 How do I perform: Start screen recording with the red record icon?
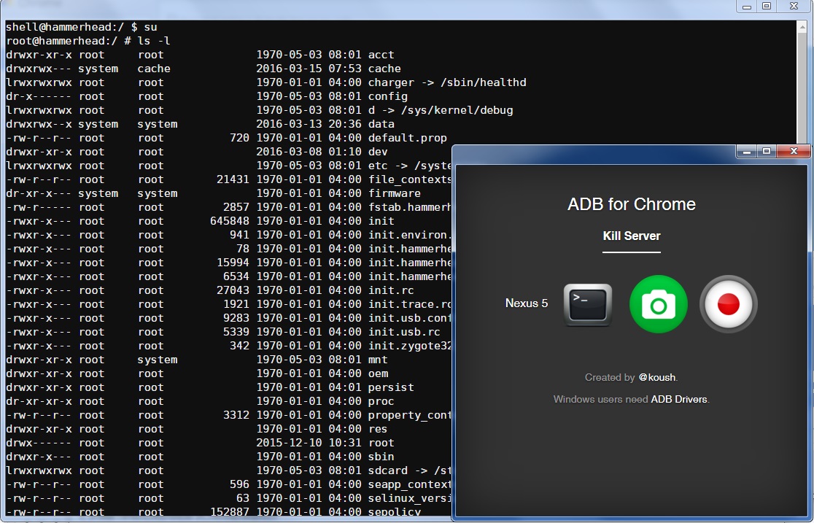[x=728, y=304]
